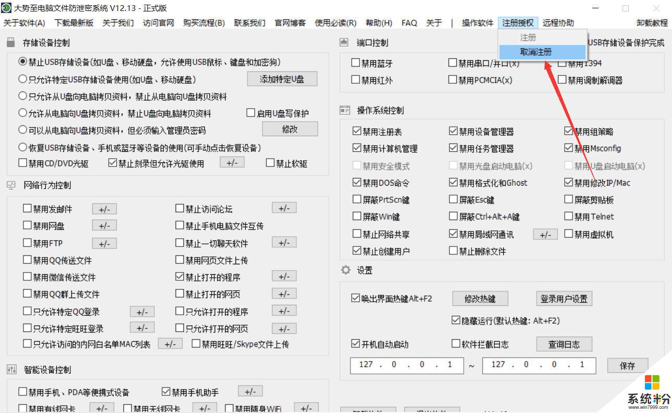Click +/- button next to 只允许访问的内网白名单MAC列表
This screenshot has width=672, height=413.
tap(170, 344)
